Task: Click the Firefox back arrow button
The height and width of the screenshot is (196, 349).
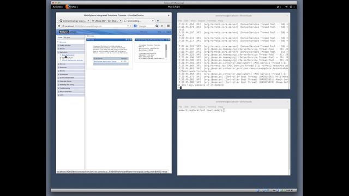Action: click(59, 26)
